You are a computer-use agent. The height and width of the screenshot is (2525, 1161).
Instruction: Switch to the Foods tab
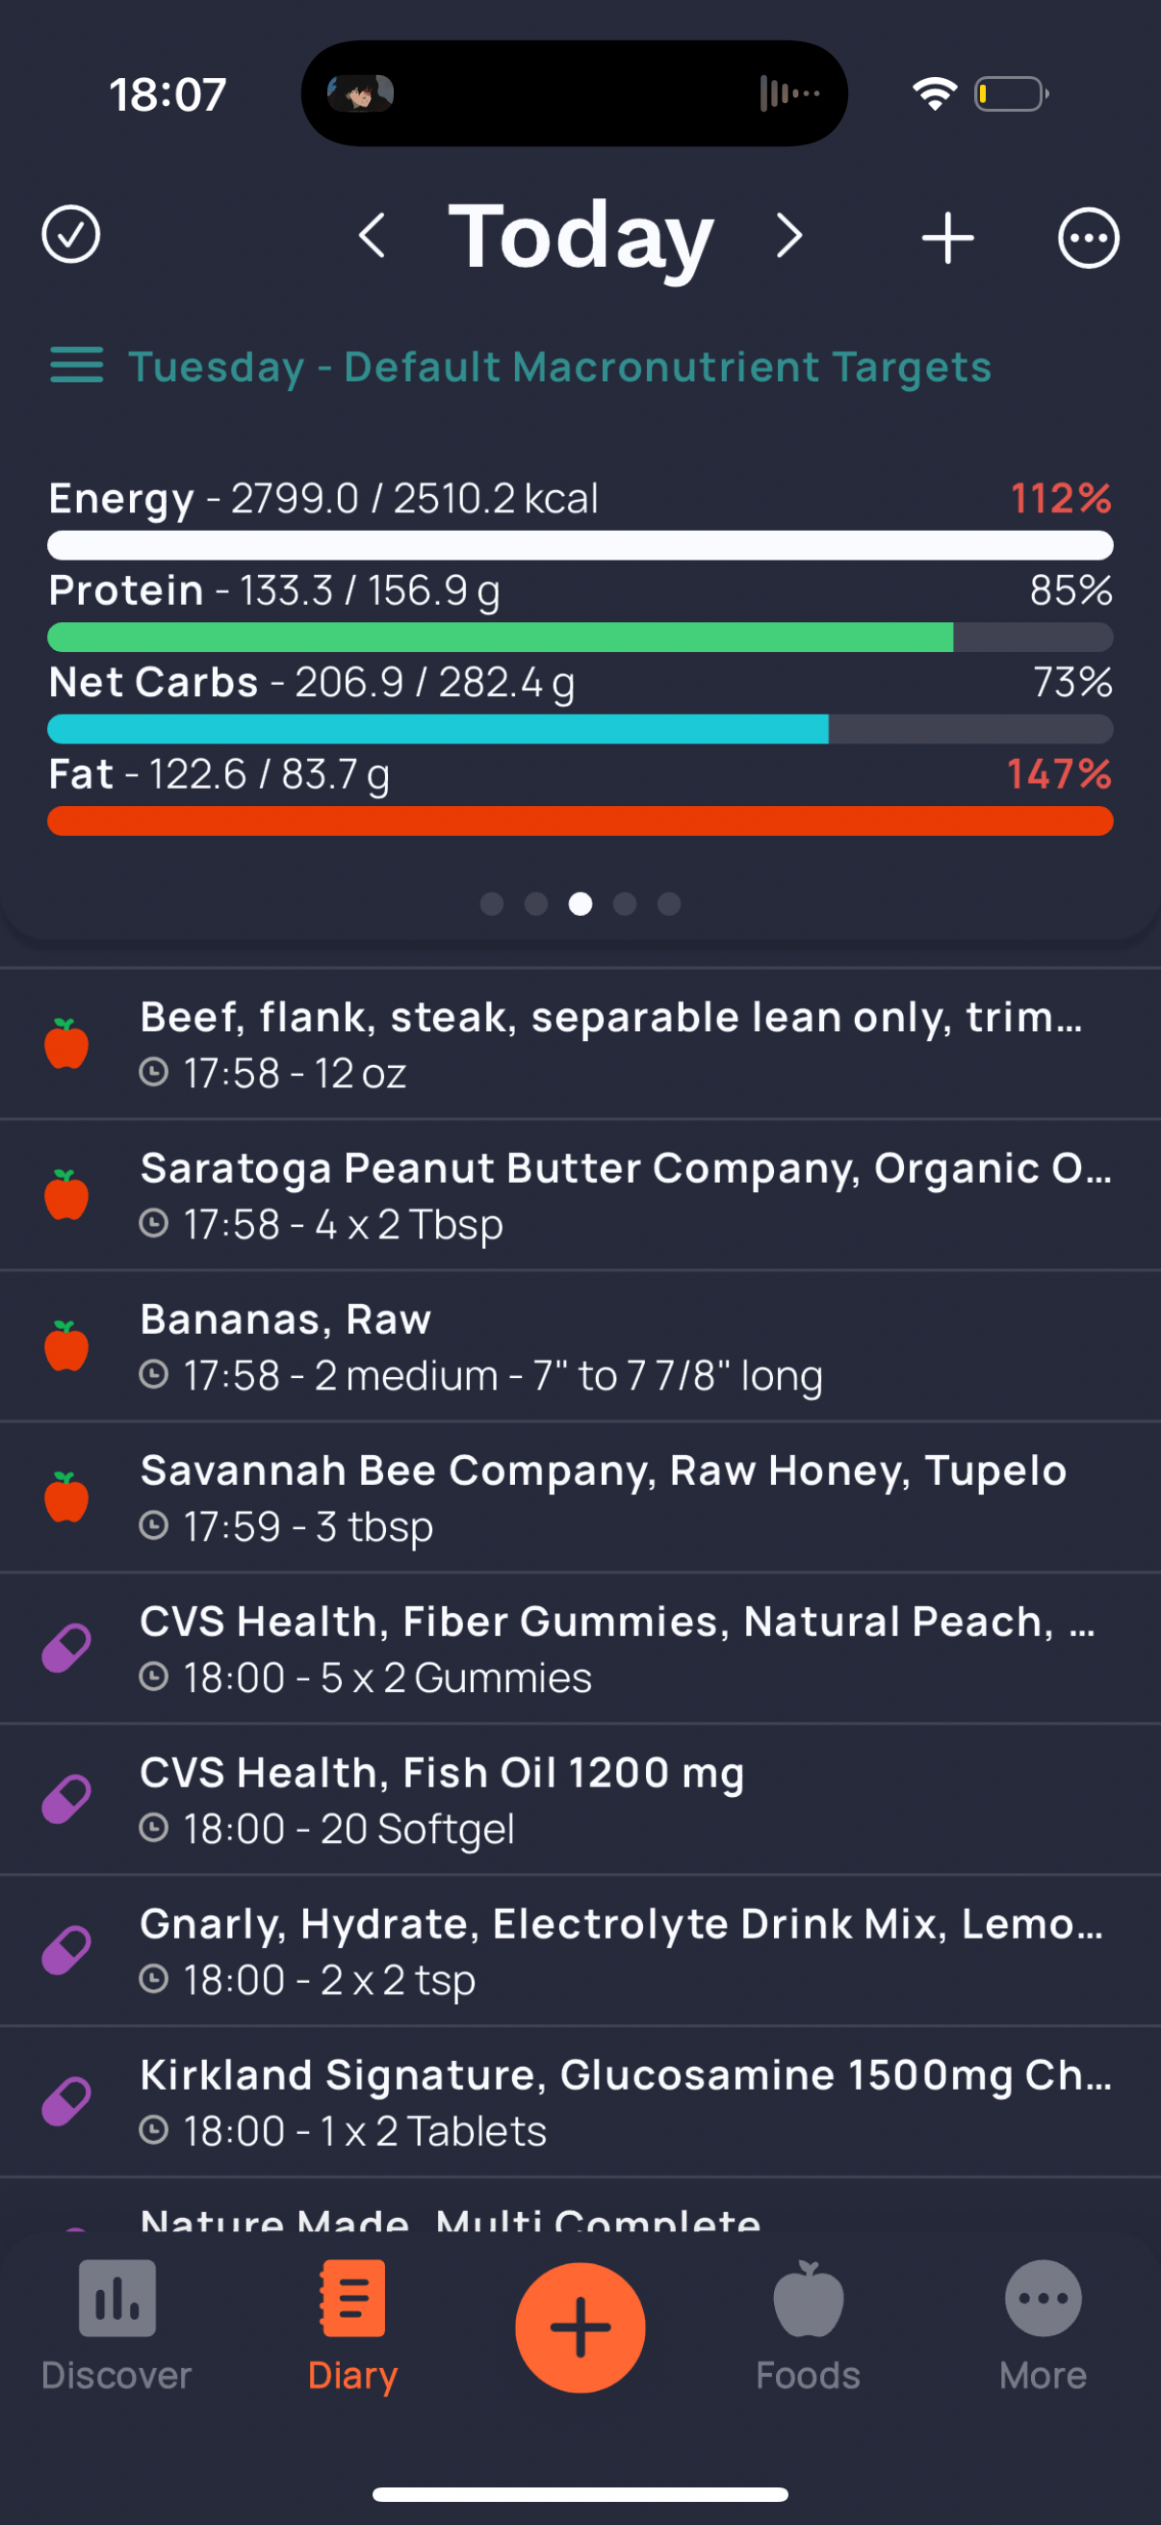[808, 2326]
